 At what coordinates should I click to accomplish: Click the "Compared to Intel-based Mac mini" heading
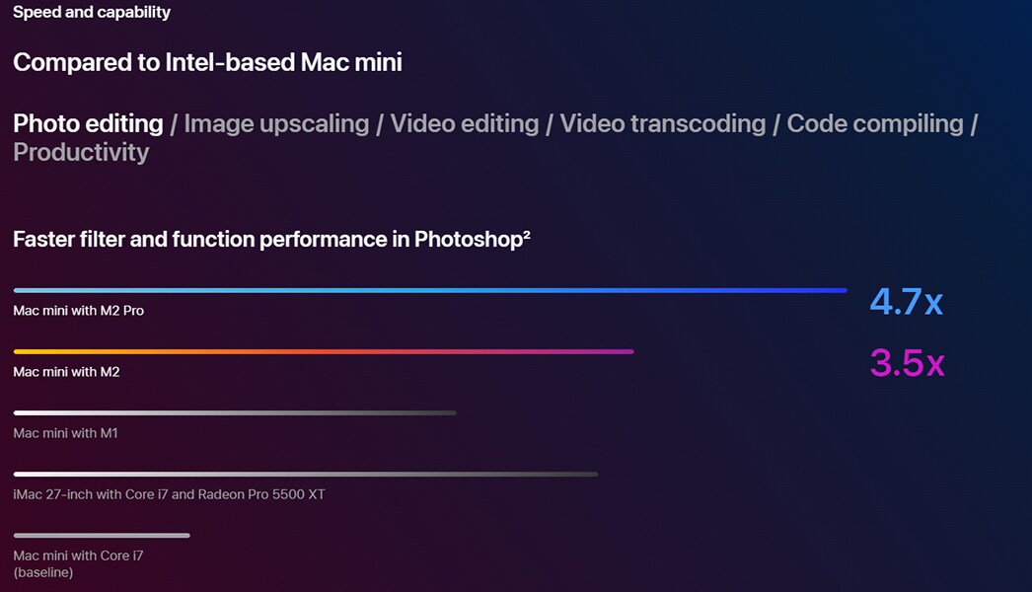[207, 62]
